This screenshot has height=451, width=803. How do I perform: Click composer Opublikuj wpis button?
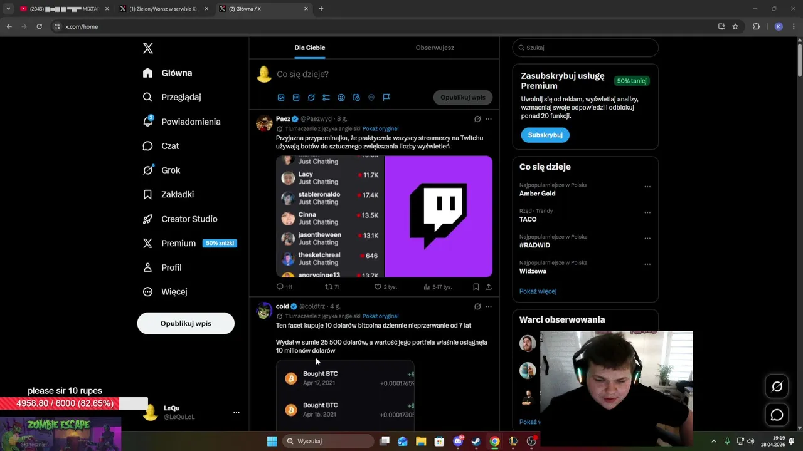pyautogui.click(x=463, y=98)
